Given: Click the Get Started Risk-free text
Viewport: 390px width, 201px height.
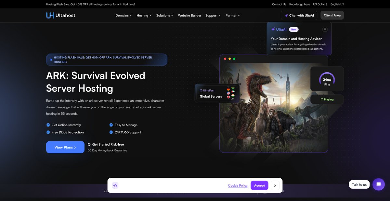Looking at the screenshot, I should tap(108, 144).
